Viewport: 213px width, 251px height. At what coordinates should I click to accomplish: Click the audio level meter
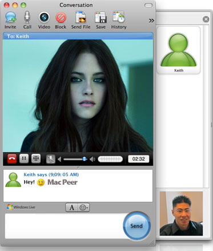(110, 159)
